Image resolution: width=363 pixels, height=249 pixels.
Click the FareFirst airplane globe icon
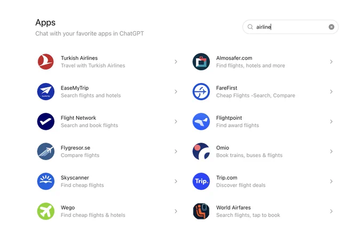tap(201, 92)
